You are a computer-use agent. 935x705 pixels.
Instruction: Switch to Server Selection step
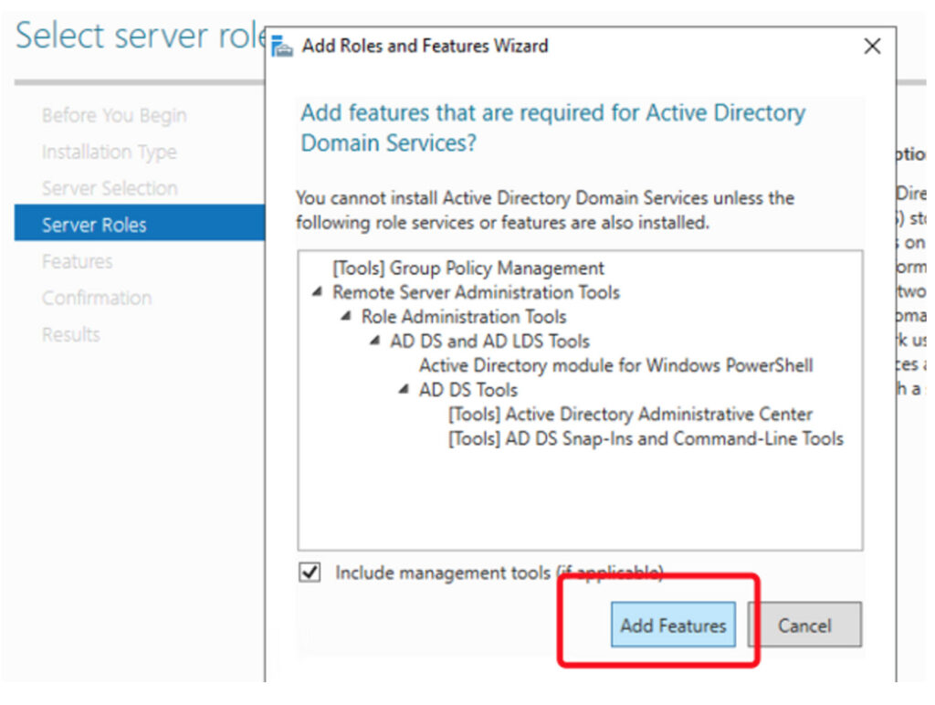tap(110, 189)
